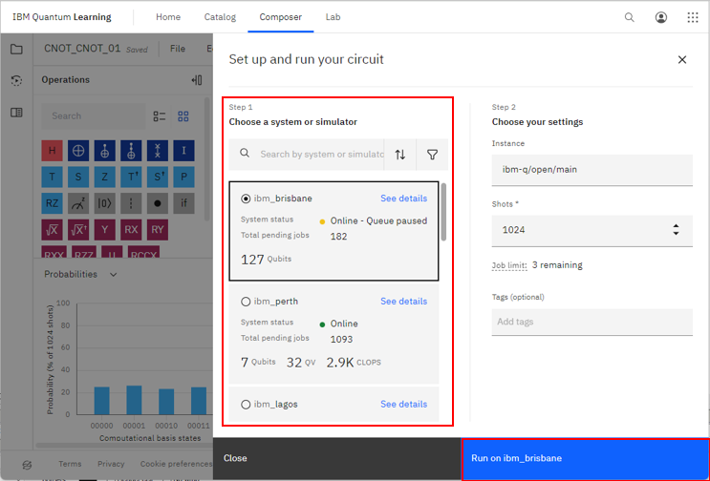Select the barrier operation

click(x=131, y=203)
